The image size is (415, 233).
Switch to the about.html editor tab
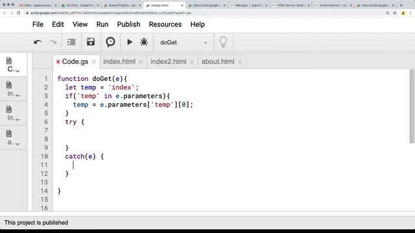point(218,61)
